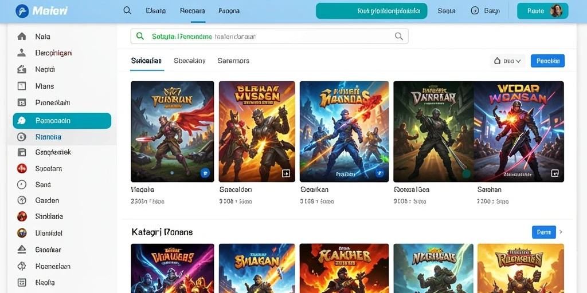Open first purple cover in Katagri Ronans row
The height and width of the screenshot is (293, 587).
click(x=172, y=268)
